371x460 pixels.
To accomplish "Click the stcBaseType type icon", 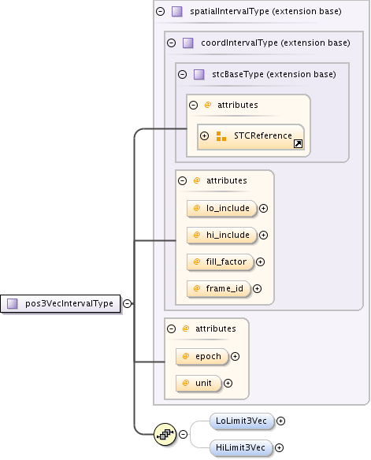I will pos(199,74).
